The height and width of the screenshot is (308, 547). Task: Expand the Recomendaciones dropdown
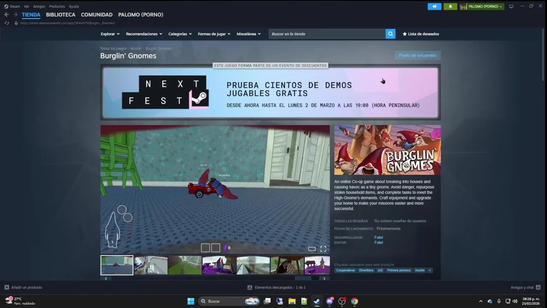(144, 34)
